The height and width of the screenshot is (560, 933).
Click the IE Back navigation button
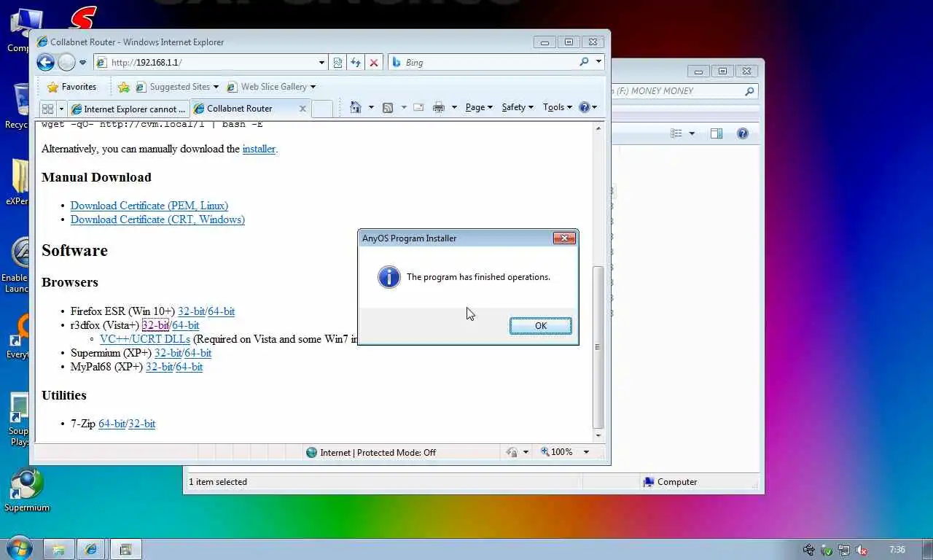click(45, 63)
